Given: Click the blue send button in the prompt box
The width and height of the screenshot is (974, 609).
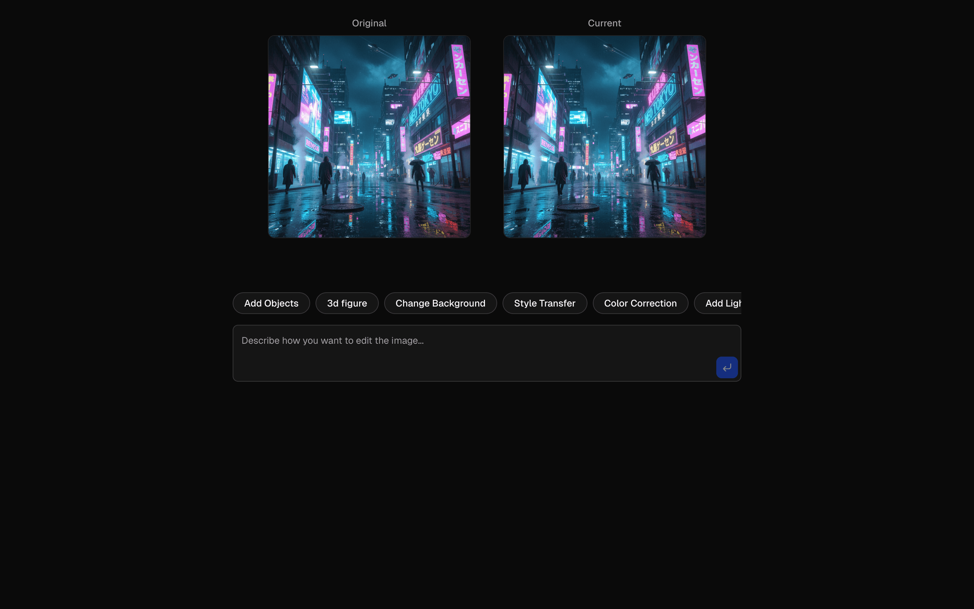Looking at the screenshot, I should [x=726, y=367].
